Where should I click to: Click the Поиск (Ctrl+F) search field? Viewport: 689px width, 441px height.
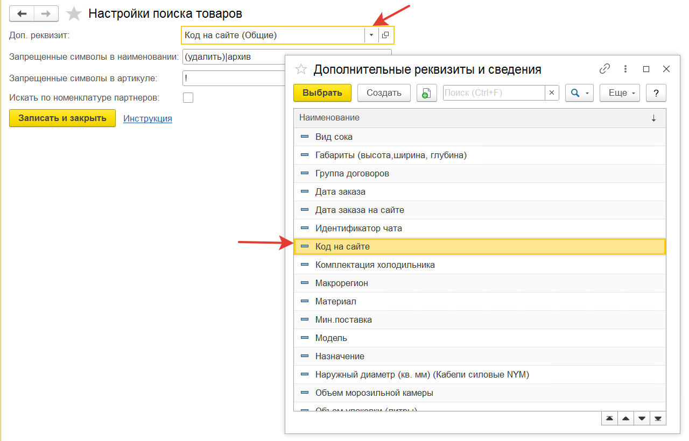point(494,93)
